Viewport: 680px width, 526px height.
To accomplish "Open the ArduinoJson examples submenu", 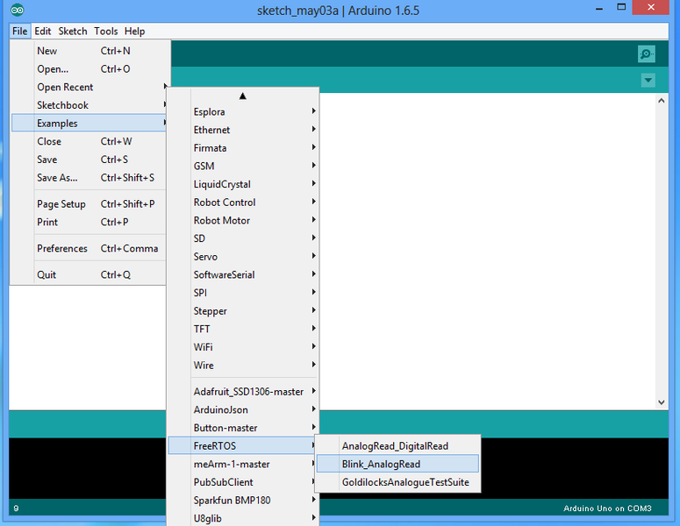I will (x=243, y=410).
